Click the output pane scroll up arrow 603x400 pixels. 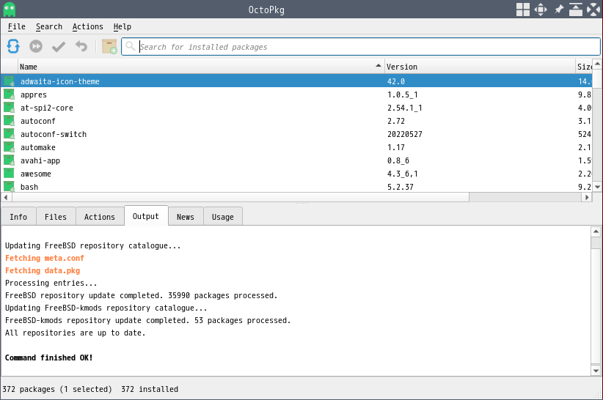click(596, 231)
